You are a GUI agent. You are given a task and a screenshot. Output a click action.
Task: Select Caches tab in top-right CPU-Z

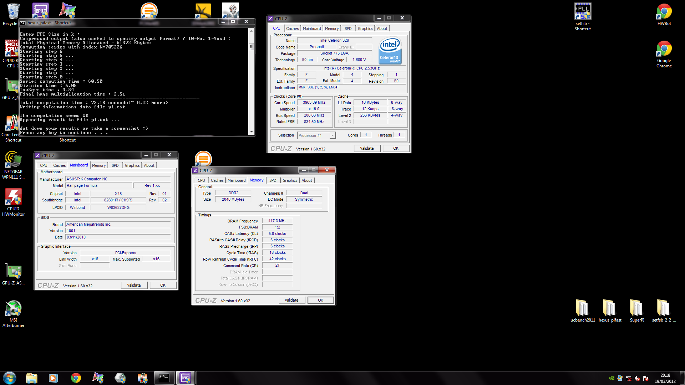[x=292, y=29]
